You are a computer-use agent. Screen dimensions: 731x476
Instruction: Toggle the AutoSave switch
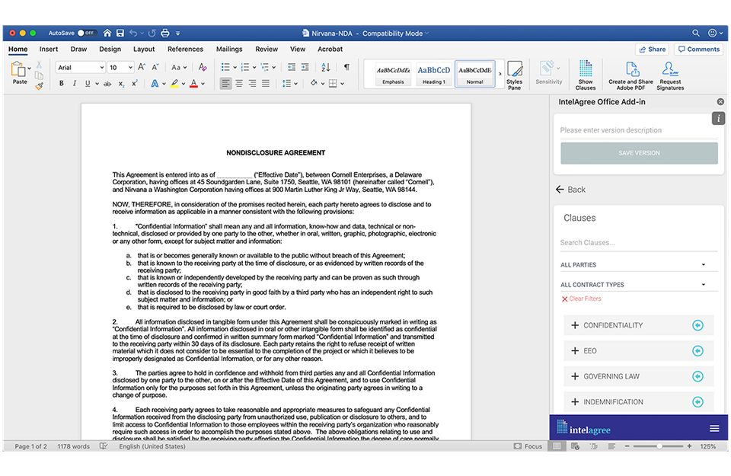coord(86,34)
